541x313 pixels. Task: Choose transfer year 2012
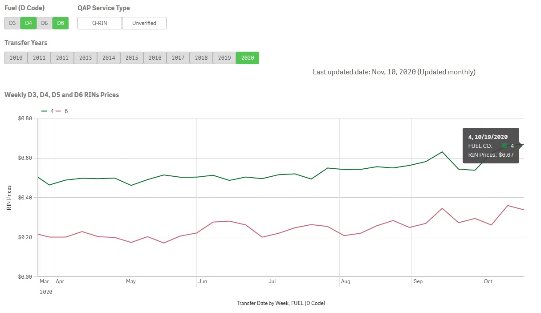(x=62, y=58)
